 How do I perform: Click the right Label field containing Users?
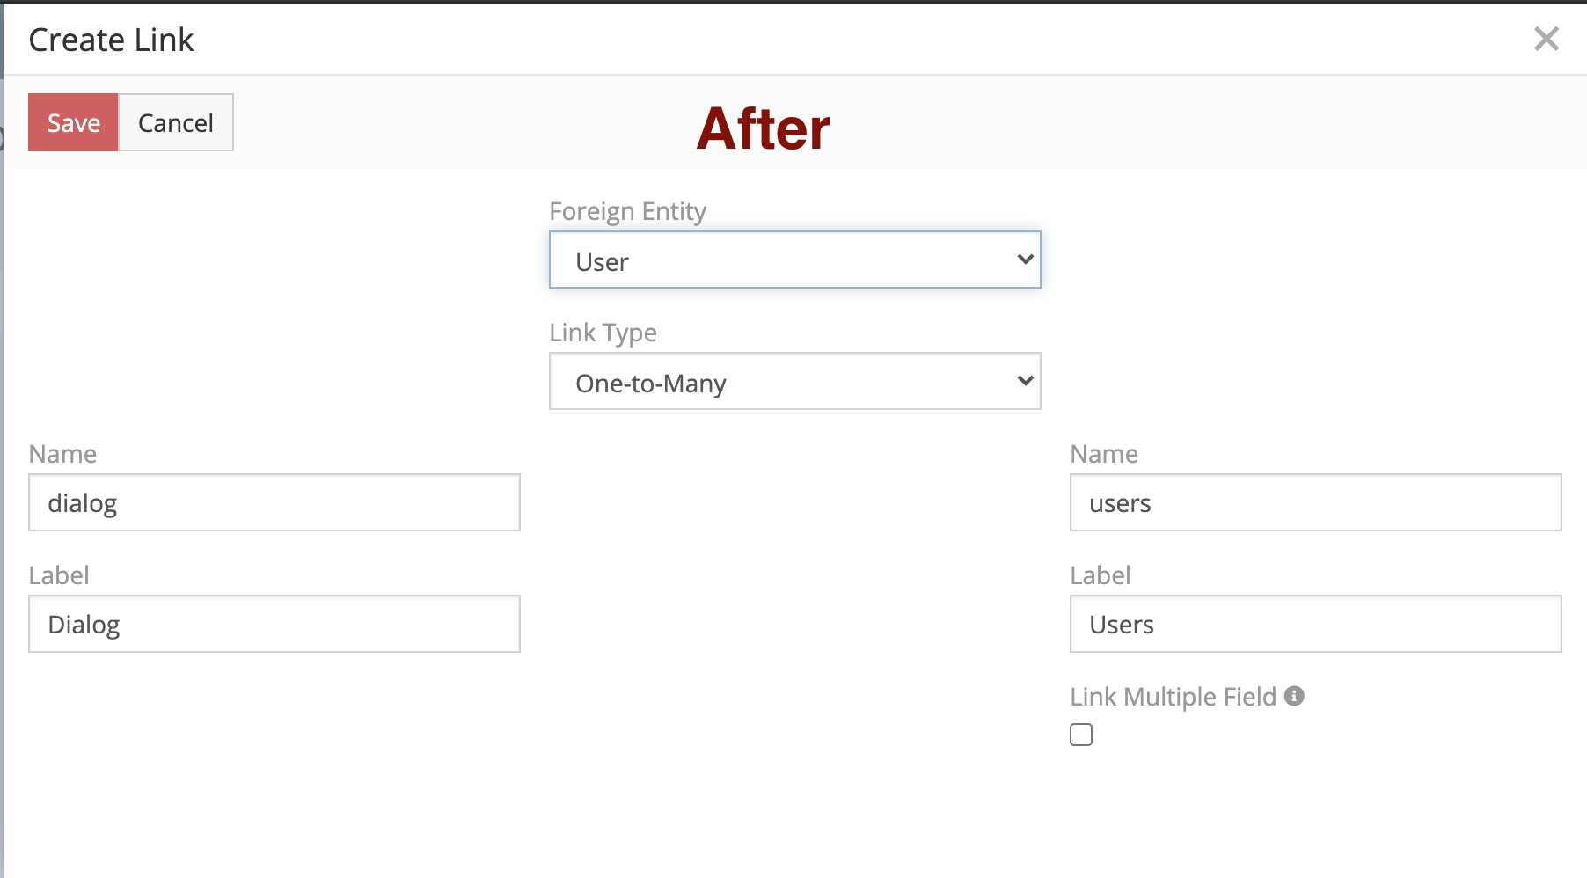tap(1315, 625)
